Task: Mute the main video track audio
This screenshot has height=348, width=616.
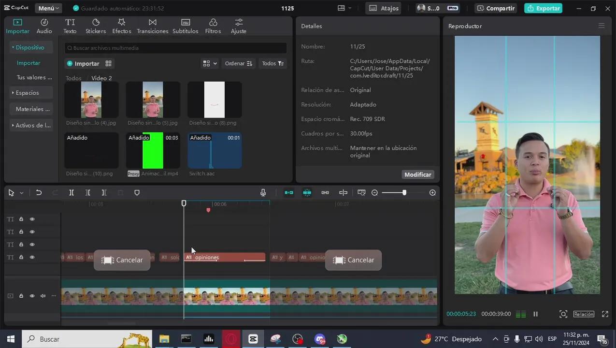Action: click(x=43, y=296)
